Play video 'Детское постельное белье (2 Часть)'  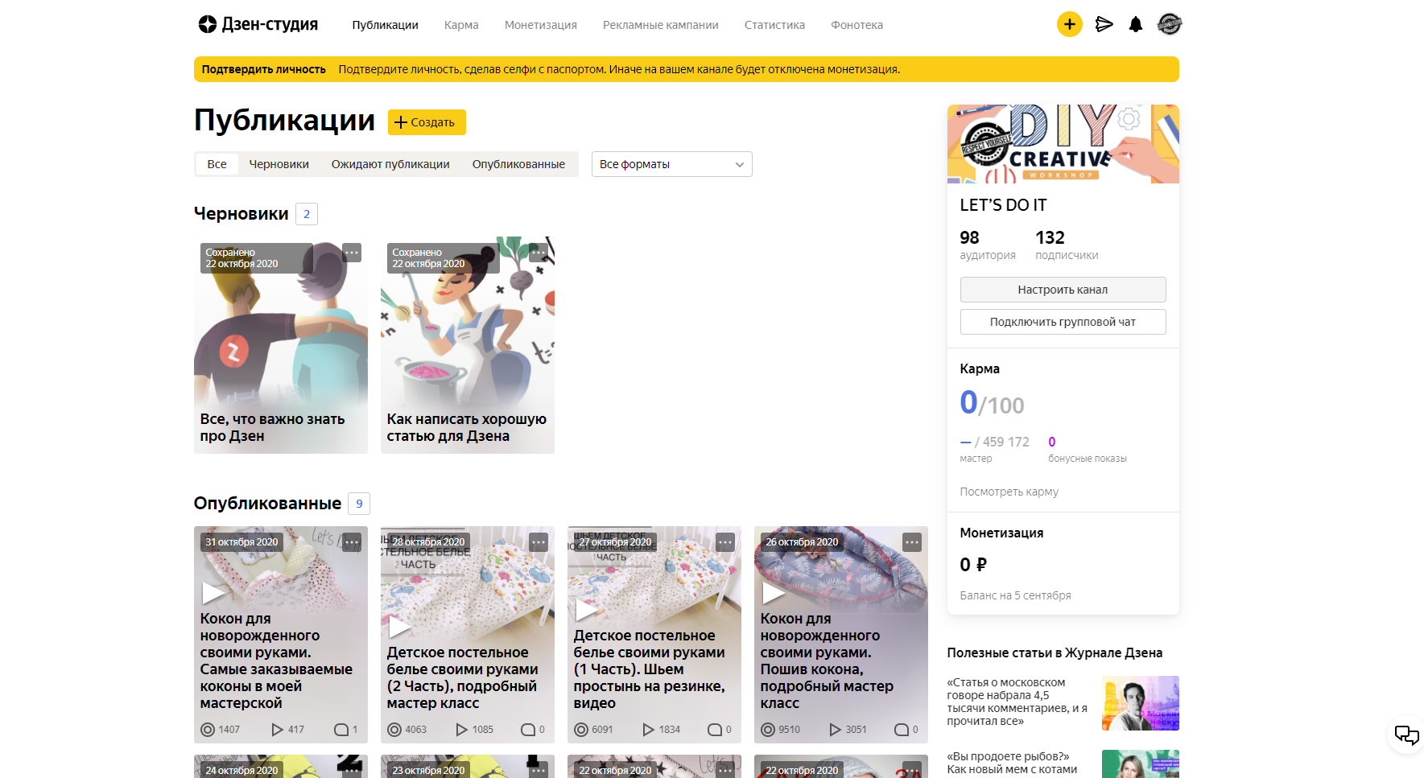coord(399,627)
